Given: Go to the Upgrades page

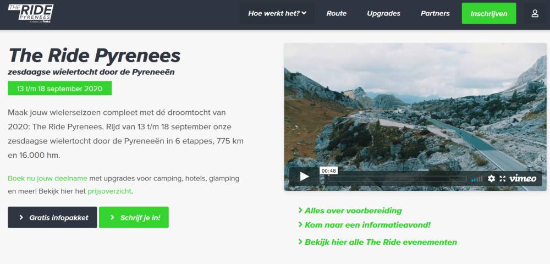Looking at the screenshot, I should tap(383, 14).
